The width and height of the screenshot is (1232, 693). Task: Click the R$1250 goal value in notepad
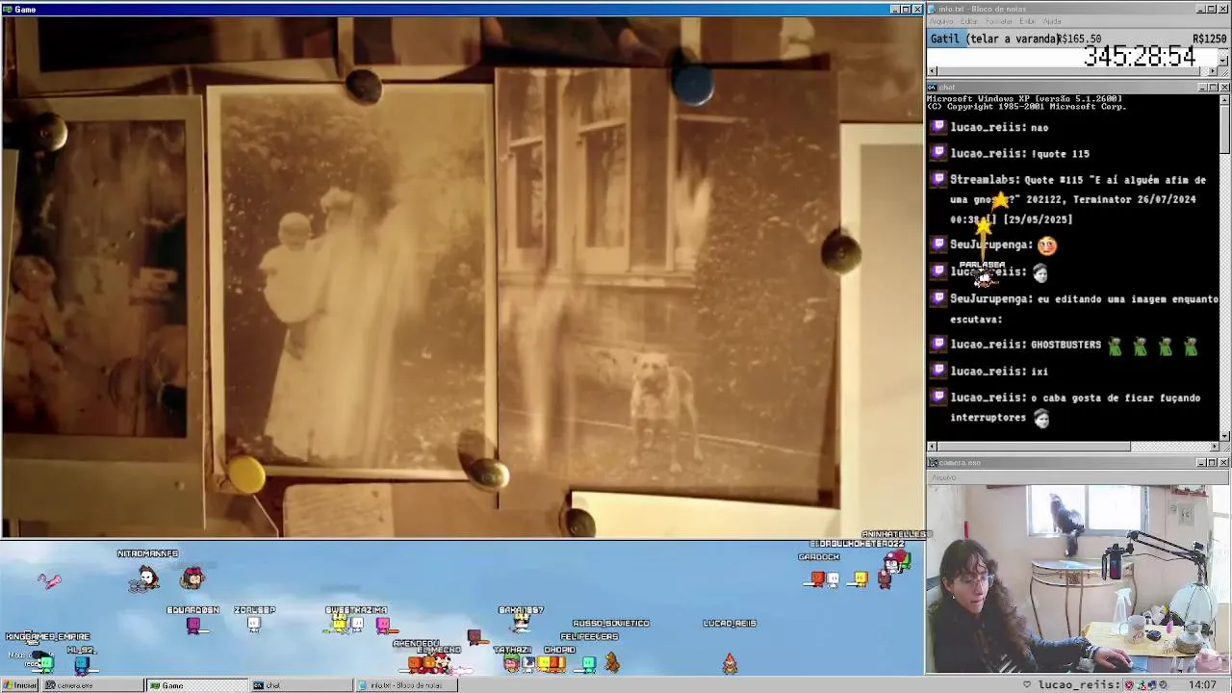point(1209,38)
